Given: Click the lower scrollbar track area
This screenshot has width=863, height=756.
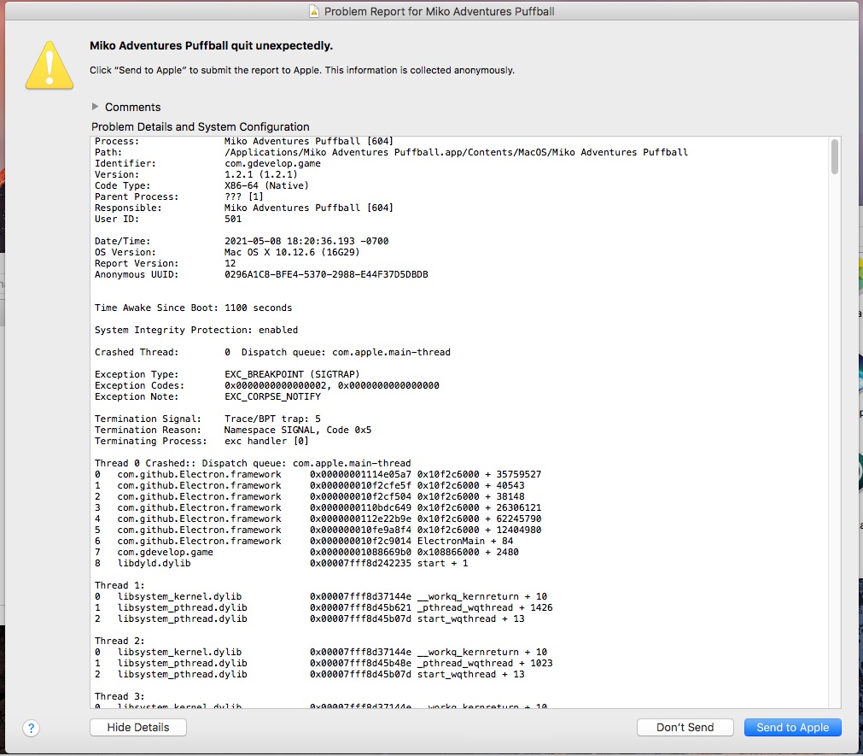Looking at the screenshot, I should tap(834, 513).
